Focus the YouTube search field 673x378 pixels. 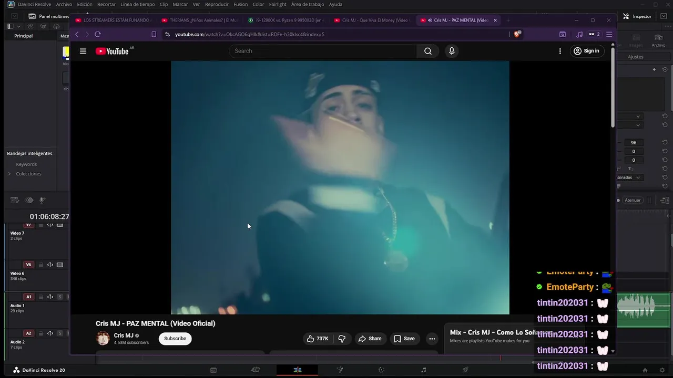tap(323, 51)
